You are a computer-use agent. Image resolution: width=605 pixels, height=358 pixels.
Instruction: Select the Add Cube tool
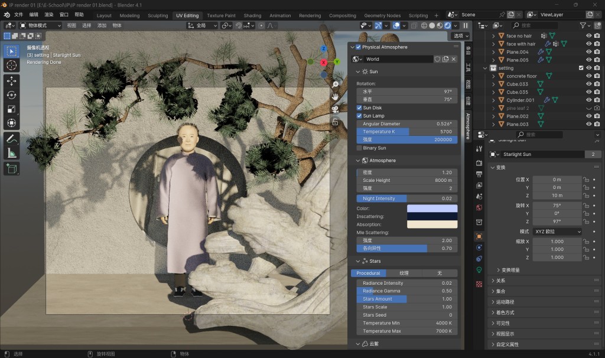pyautogui.click(x=12, y=169)
